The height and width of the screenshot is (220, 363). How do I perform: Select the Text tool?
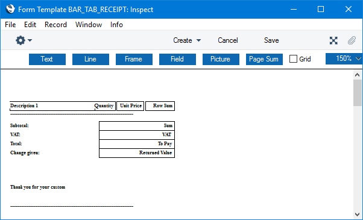tap(47, 59)
